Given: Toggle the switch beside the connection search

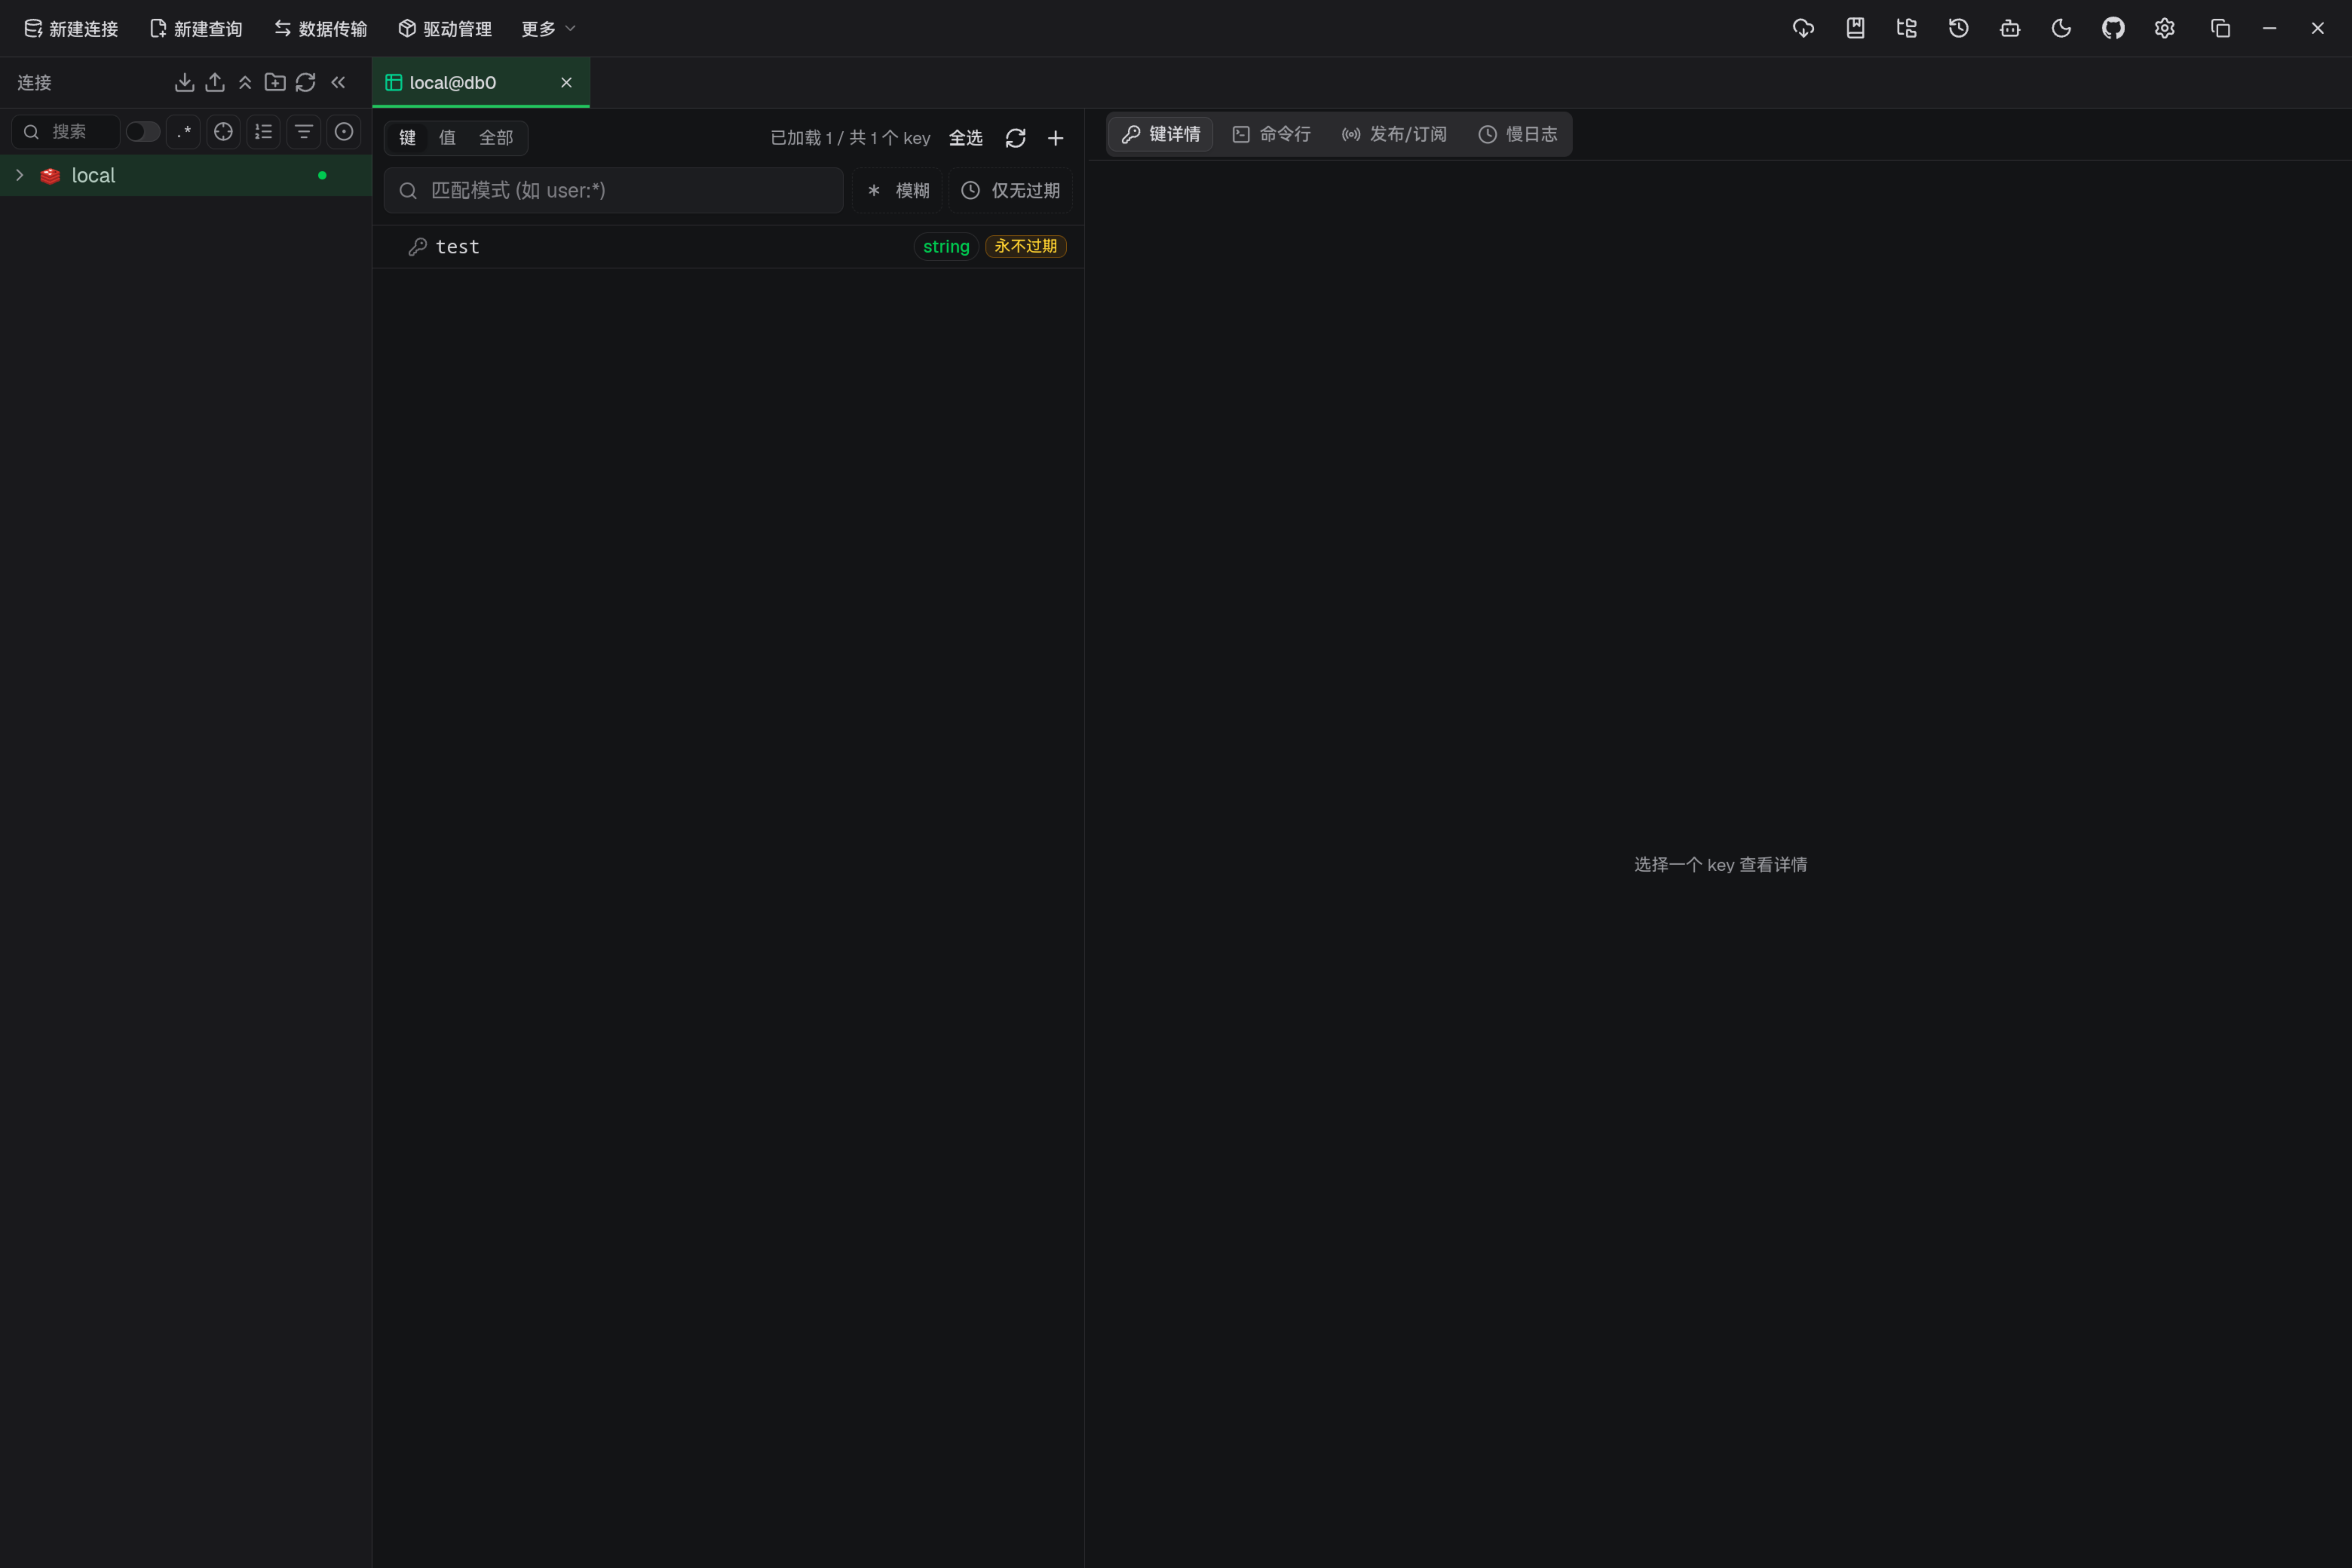Looking at the screenshot, I should [x=143, y=132].
